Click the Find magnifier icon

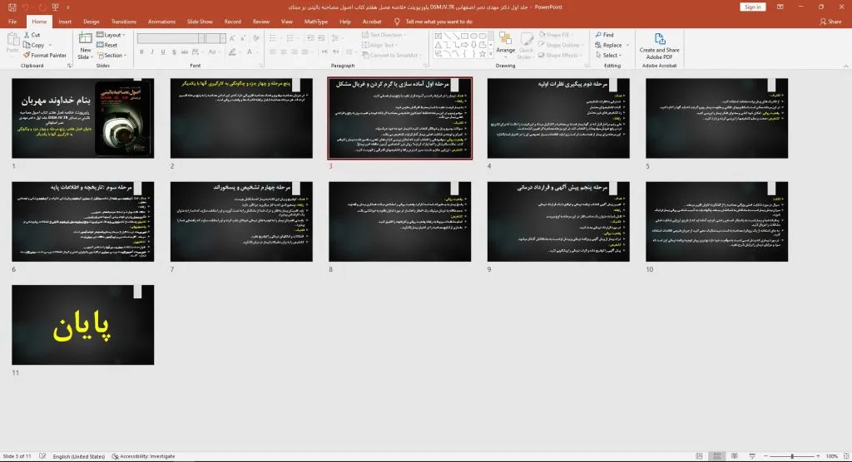[597, 35]
